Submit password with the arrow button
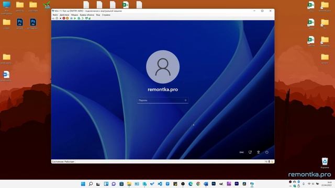This screenshot has height=188, width=335. point(185,100)
